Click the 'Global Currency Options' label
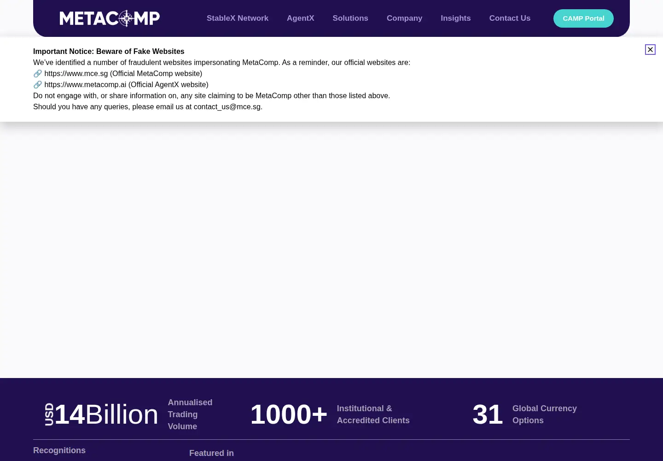 coord(544,414)
